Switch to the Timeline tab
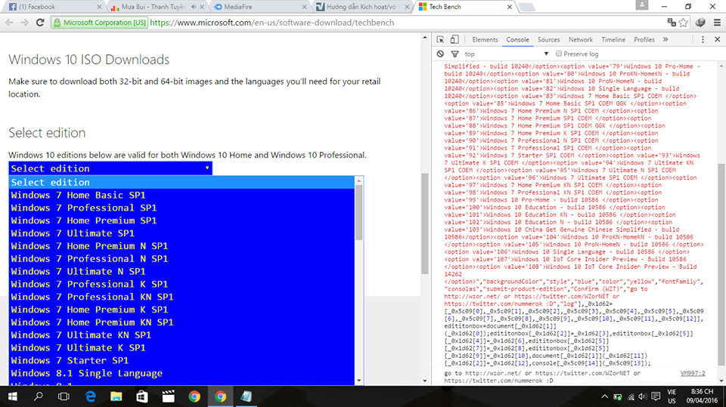The image size is (726, 407). click(613, 40)
